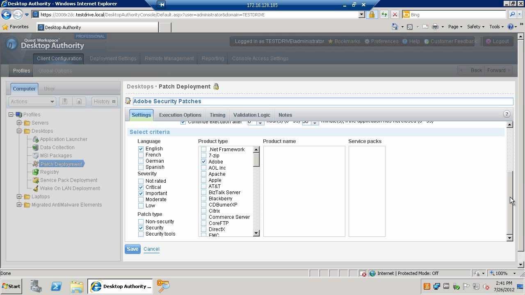Select the Wake On LAN Deployment icon
Viewport: 525px width, 295px height.
(x=36, y=188)
